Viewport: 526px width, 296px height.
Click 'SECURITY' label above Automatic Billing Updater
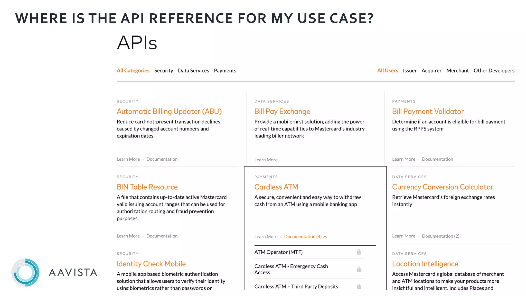coord(127,101)
